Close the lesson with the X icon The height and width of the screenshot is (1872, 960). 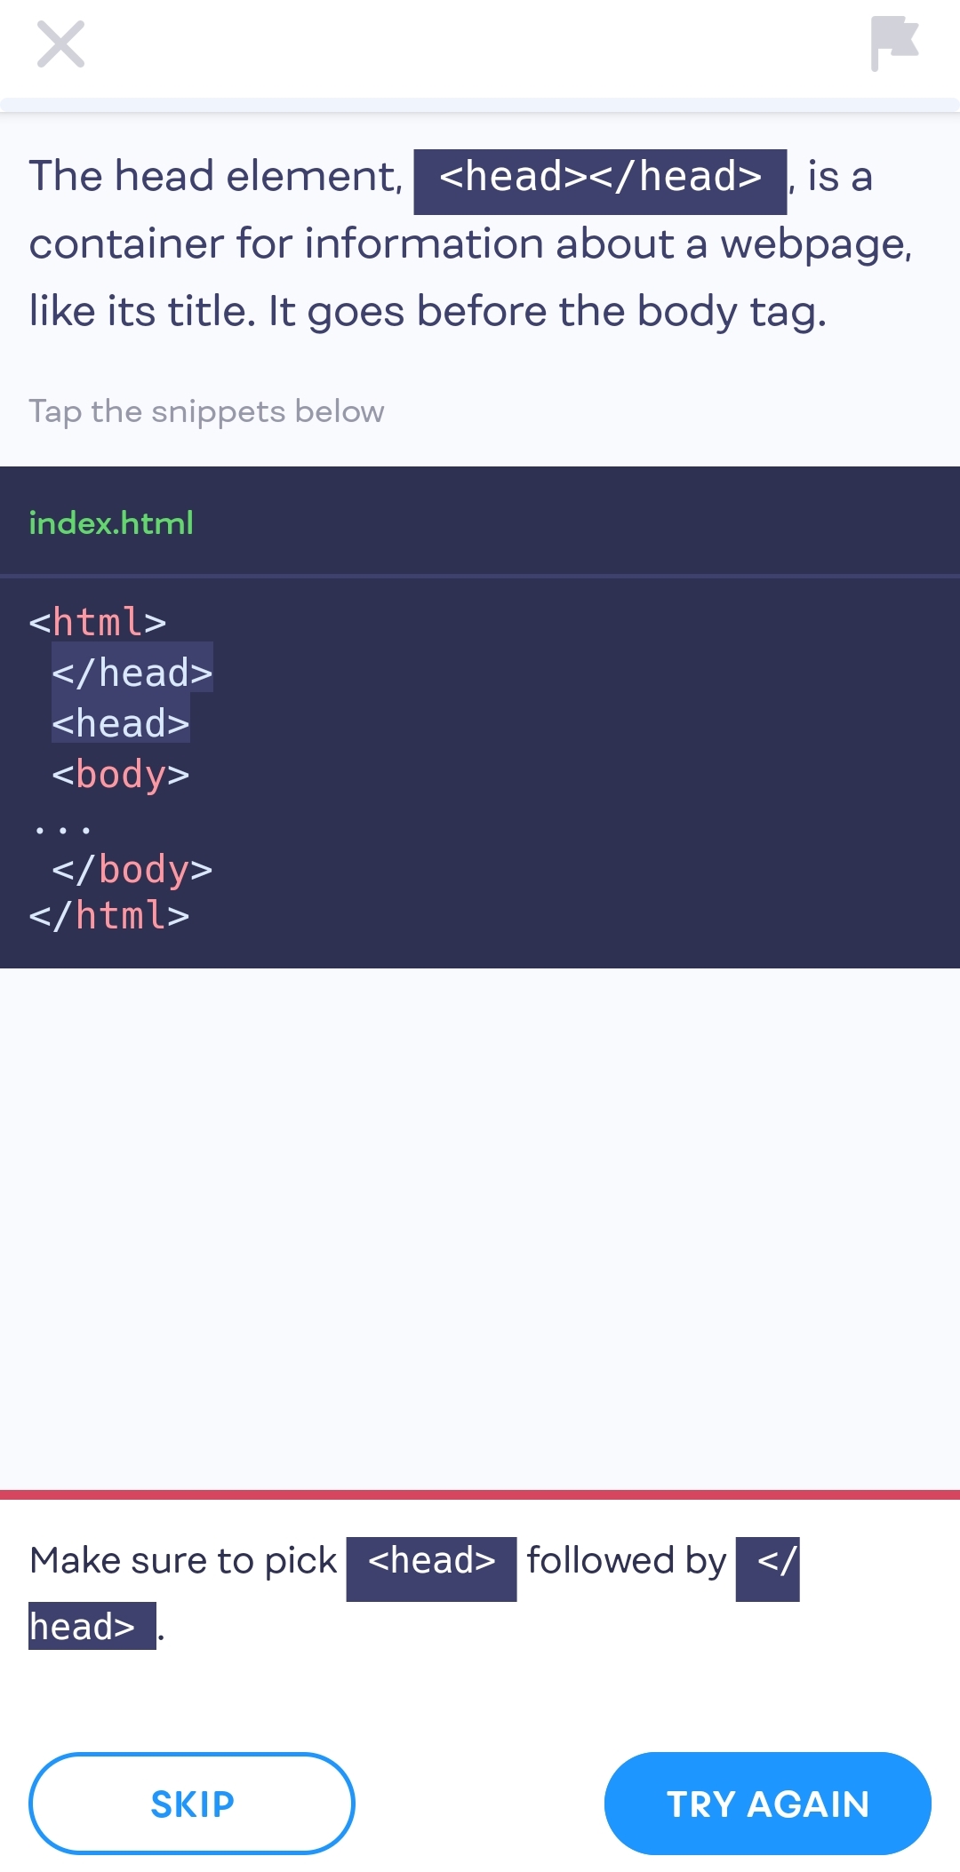pos(60,44)
